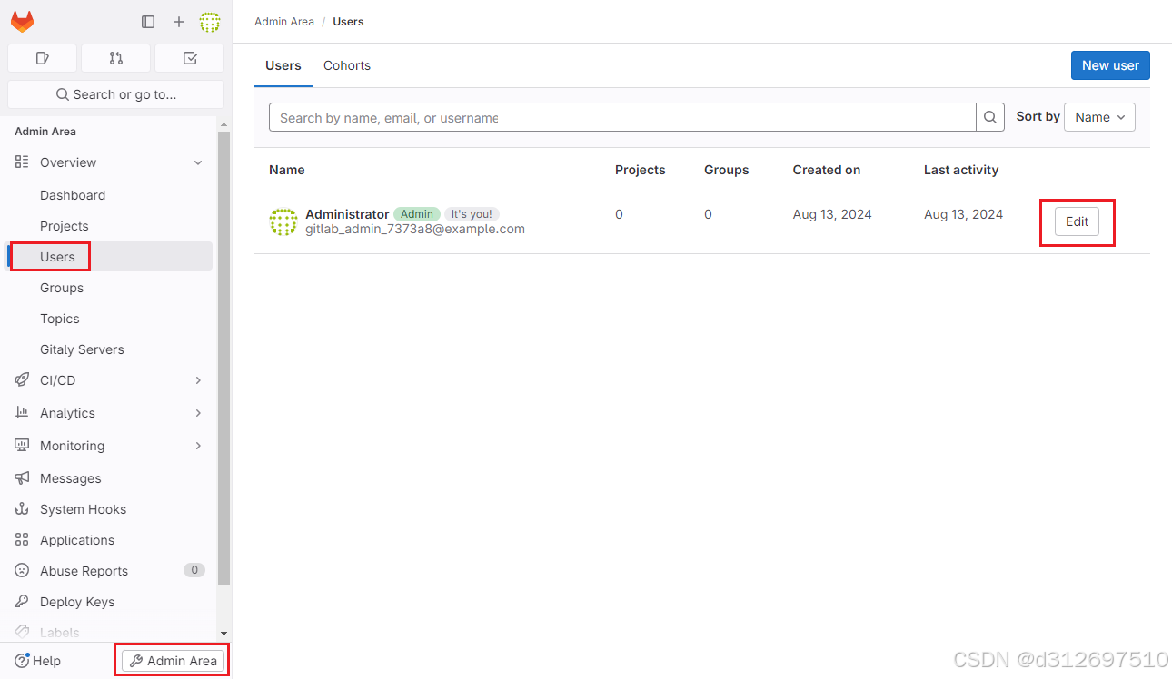Viewport: 1172px width, 679px height.
Task: Click the Search or go to button
Action: pos(115,94)
